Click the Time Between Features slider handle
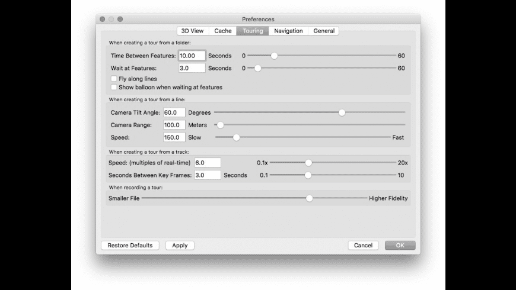This screenshot has height=290, width=516. pyautogui.click(x=274, y=56)
